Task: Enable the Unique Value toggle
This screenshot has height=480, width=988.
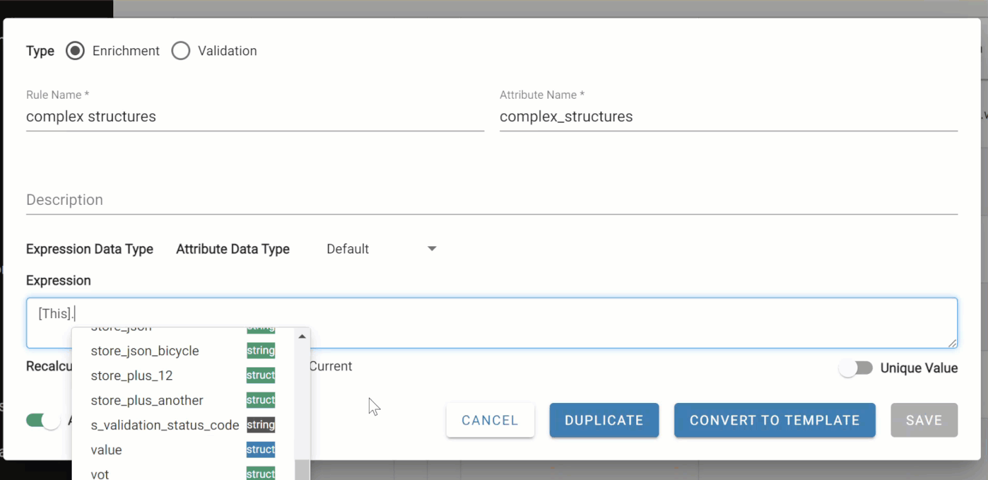Action: pyautogui.click(x=856, y=368)
